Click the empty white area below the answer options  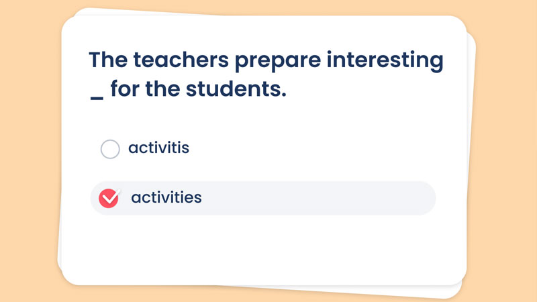[264, 250]
